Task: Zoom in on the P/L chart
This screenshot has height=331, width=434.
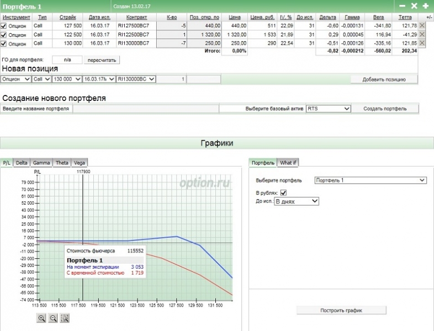Action: [x=41, y=318]
